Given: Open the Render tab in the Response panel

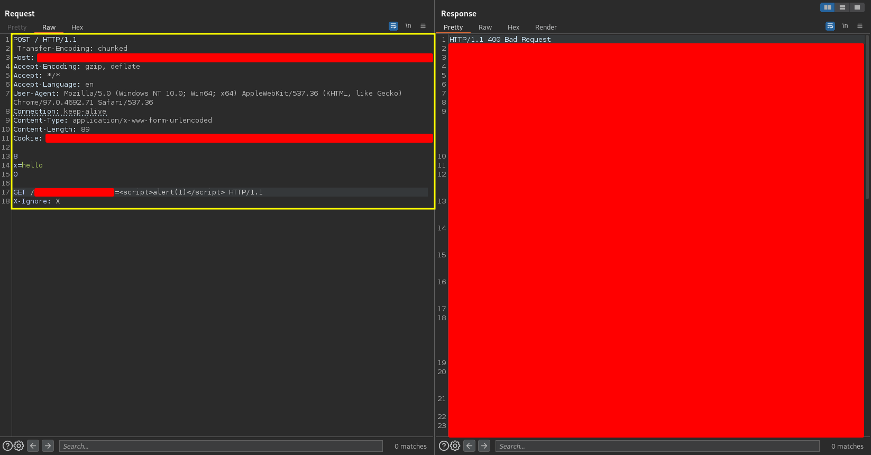Looking at the screenshot, I should point(546,27).
